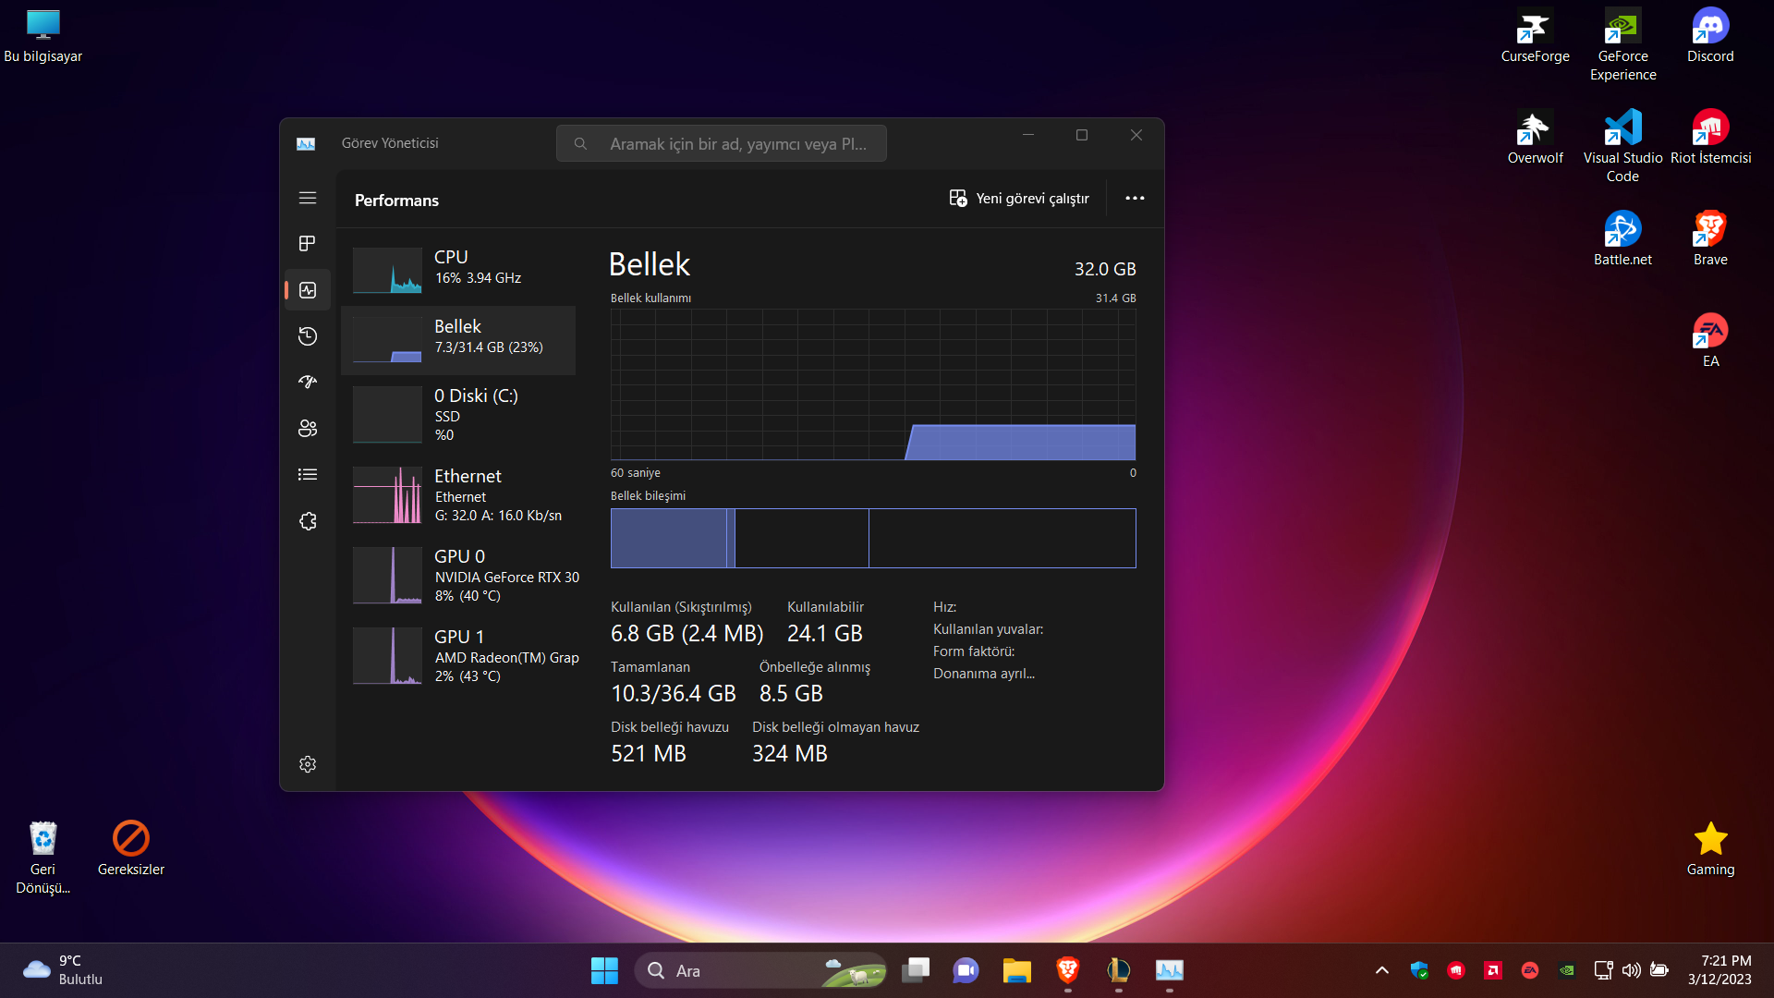Click the Windows Start button
1774x998 pixels.
[x=604, y=970]
